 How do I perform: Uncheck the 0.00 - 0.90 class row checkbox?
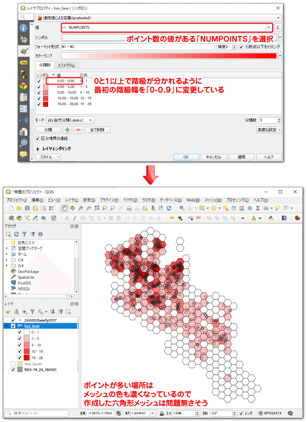[39, 81]
